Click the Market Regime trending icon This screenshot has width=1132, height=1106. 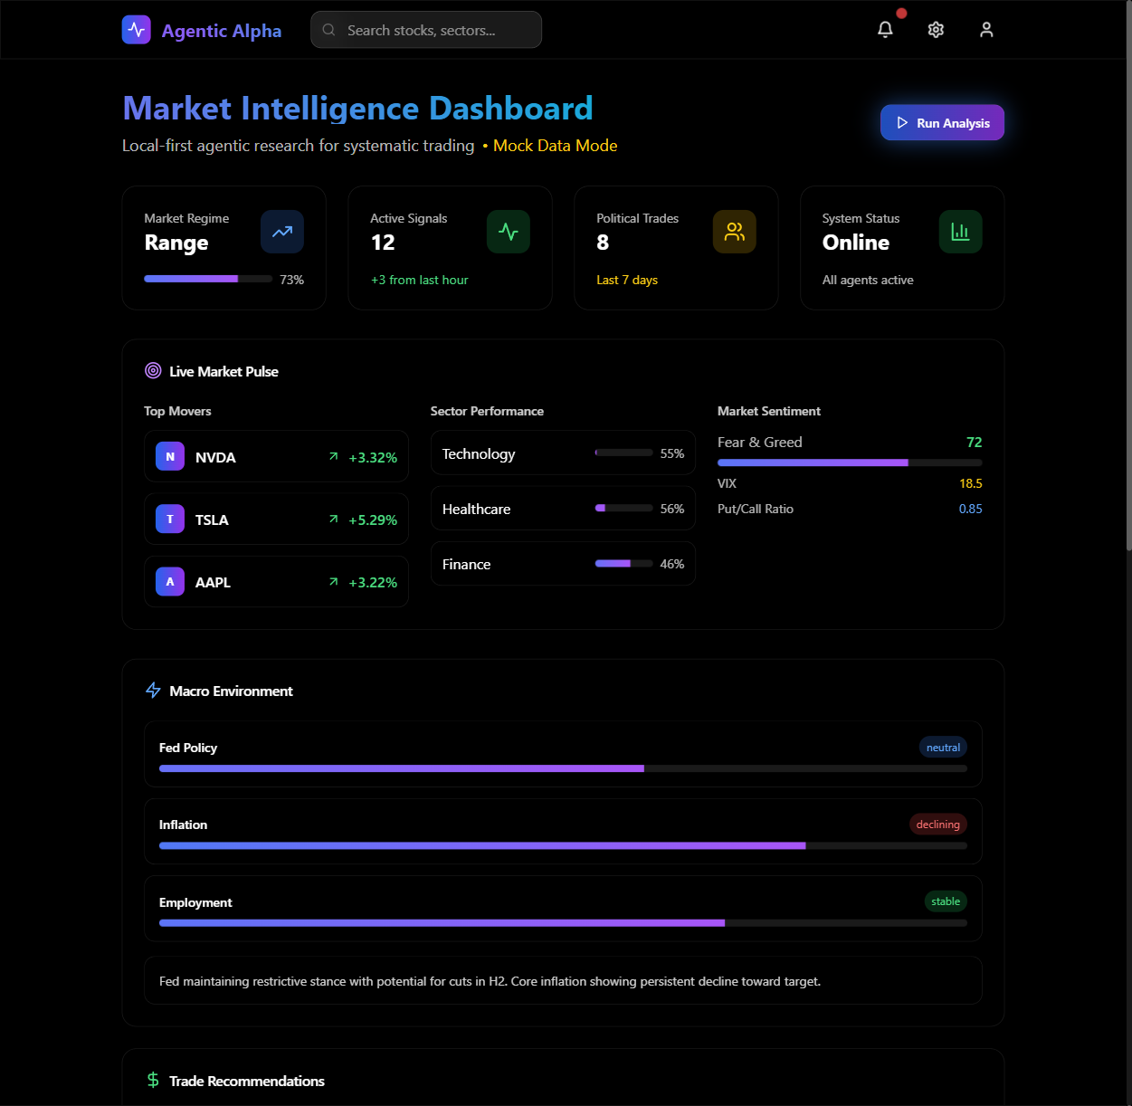click(x=282, y=232)
